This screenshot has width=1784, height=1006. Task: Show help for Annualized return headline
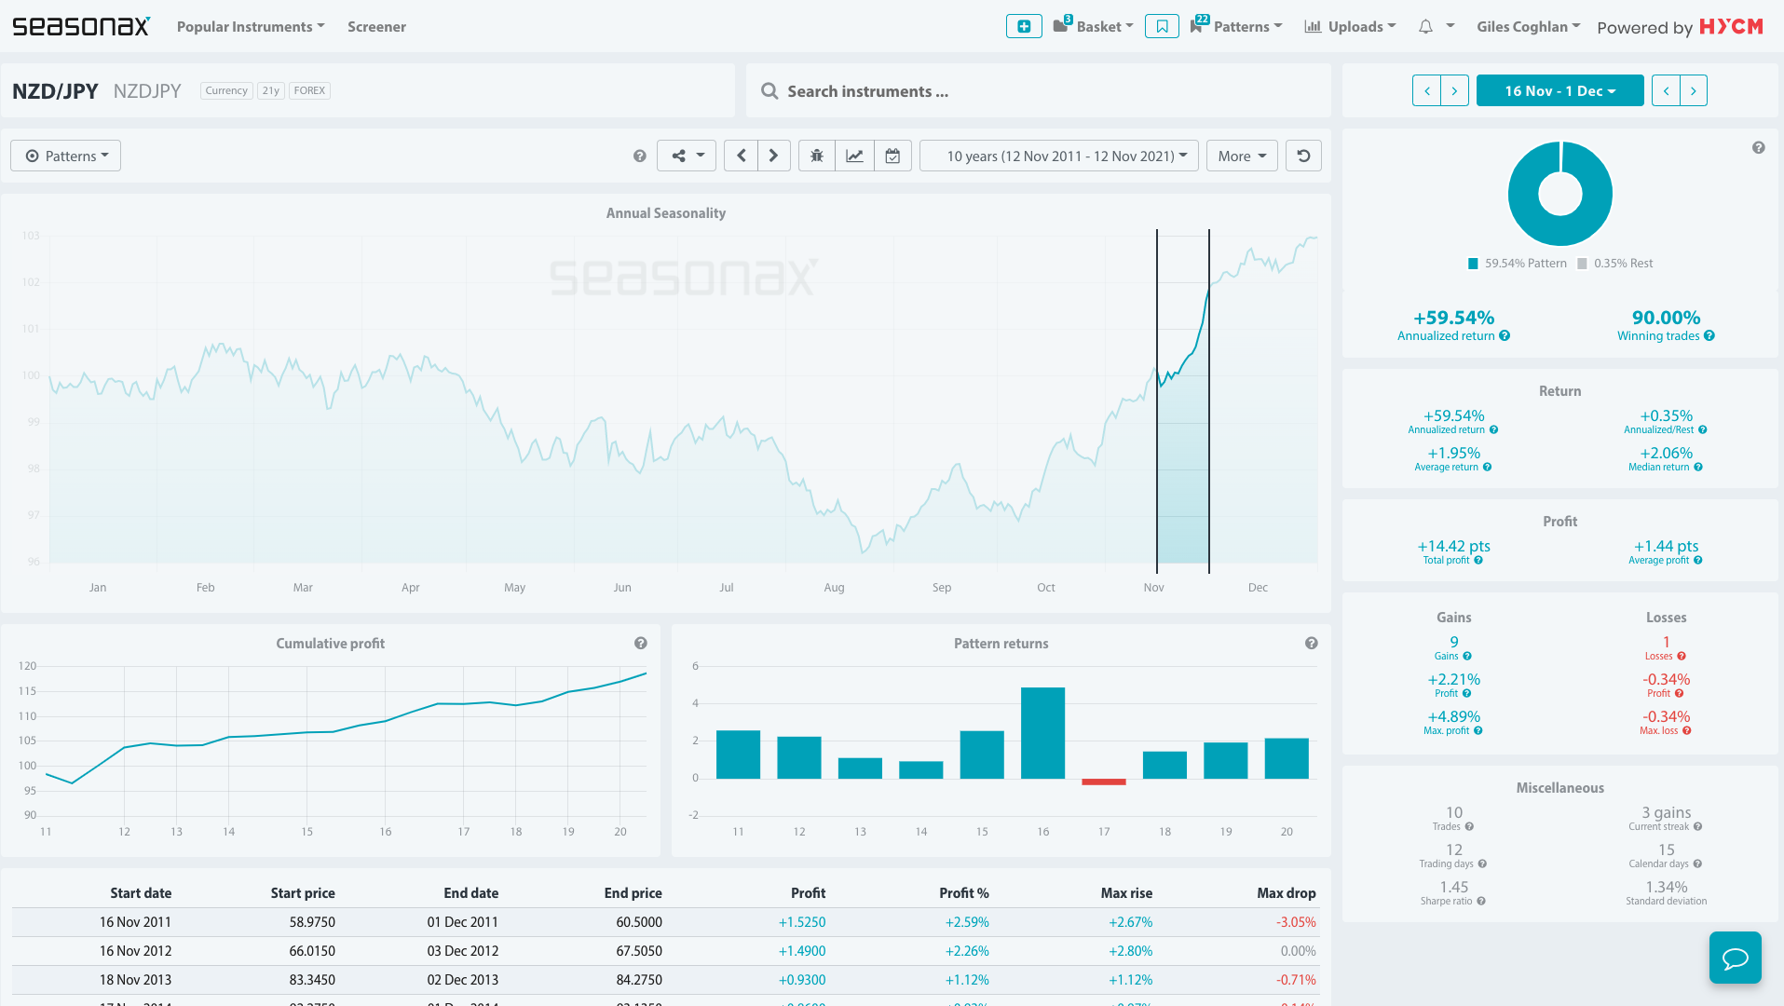click(x=1505, y=336)
